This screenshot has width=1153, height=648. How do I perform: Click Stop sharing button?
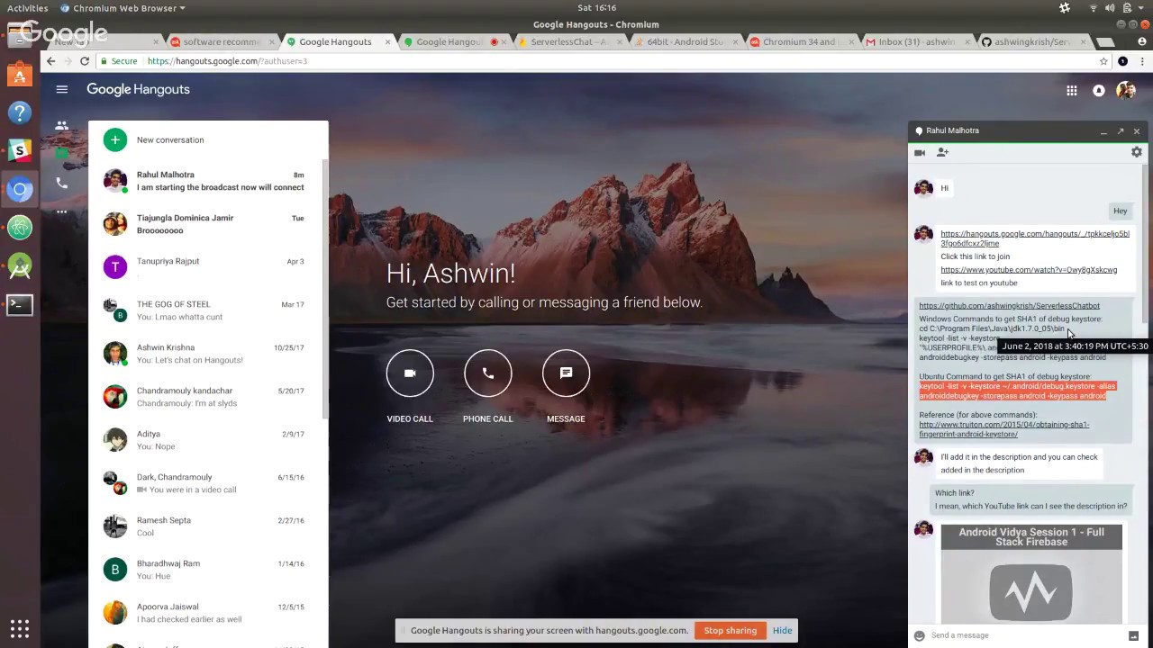click(x=730, y=631)
